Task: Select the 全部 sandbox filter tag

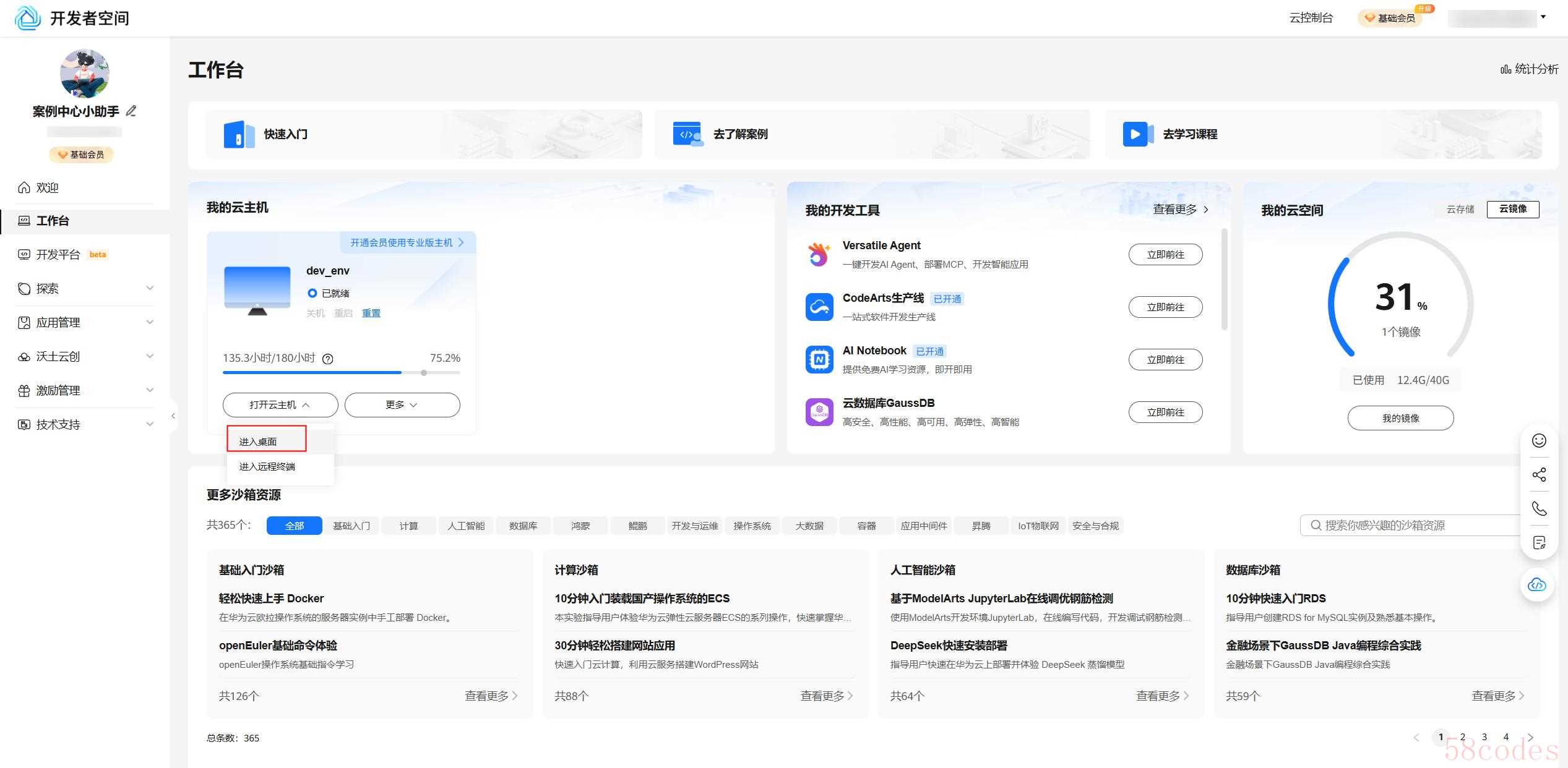Action: pos(294,526)
